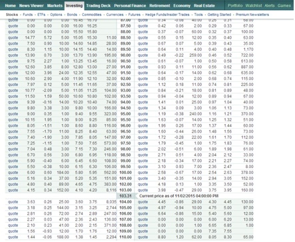Open the Bonds sub-navigation link
The image size is (295, 242).
[72, 15]
